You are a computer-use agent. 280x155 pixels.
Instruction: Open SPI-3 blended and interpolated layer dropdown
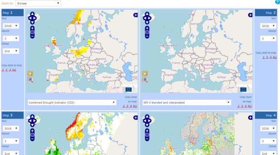(187, 103)
